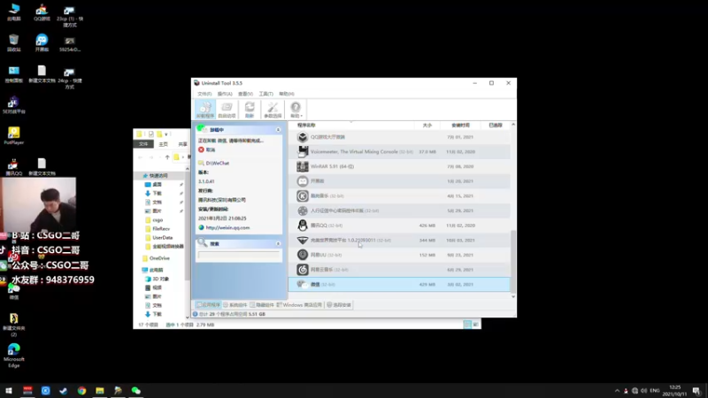Open the PotPlayer desktop icon
Screen dimensions: 708x398
point(13,135)
